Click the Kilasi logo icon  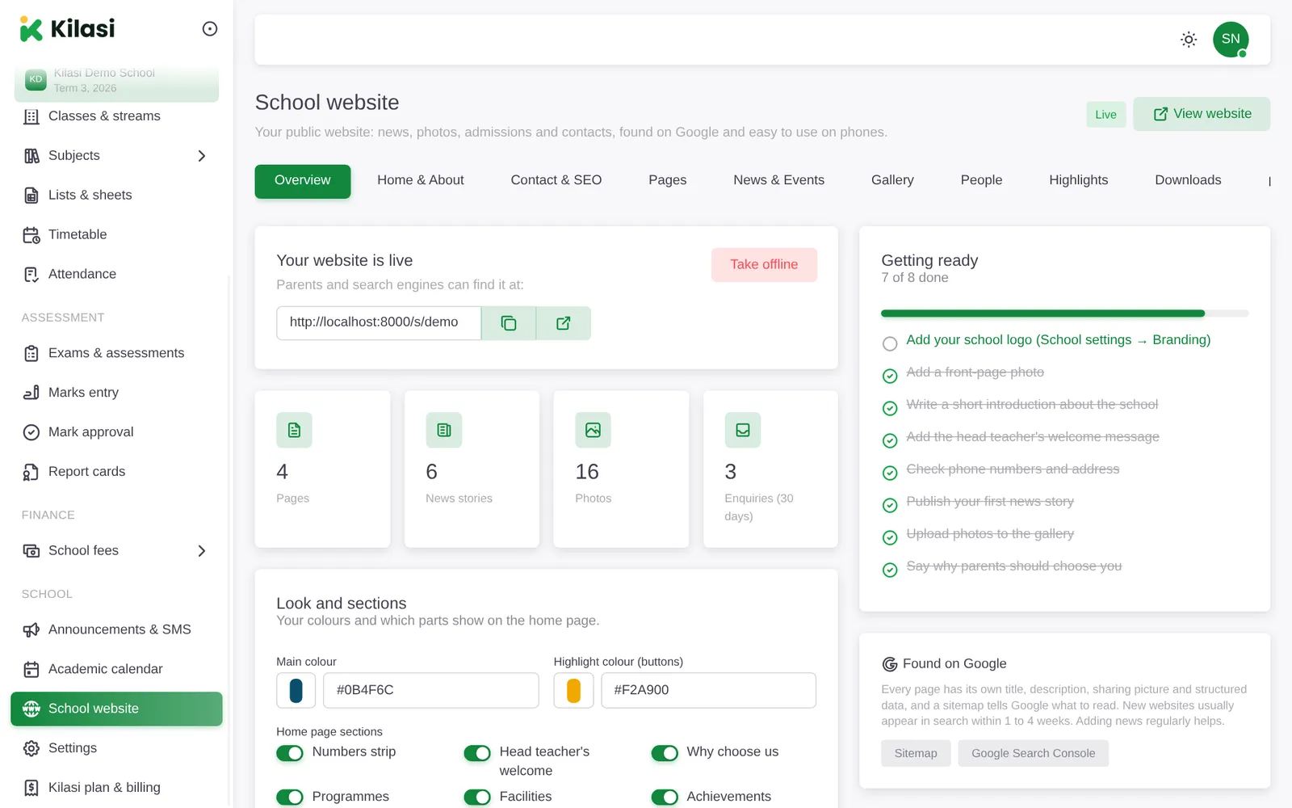click(x=31, y=29)
